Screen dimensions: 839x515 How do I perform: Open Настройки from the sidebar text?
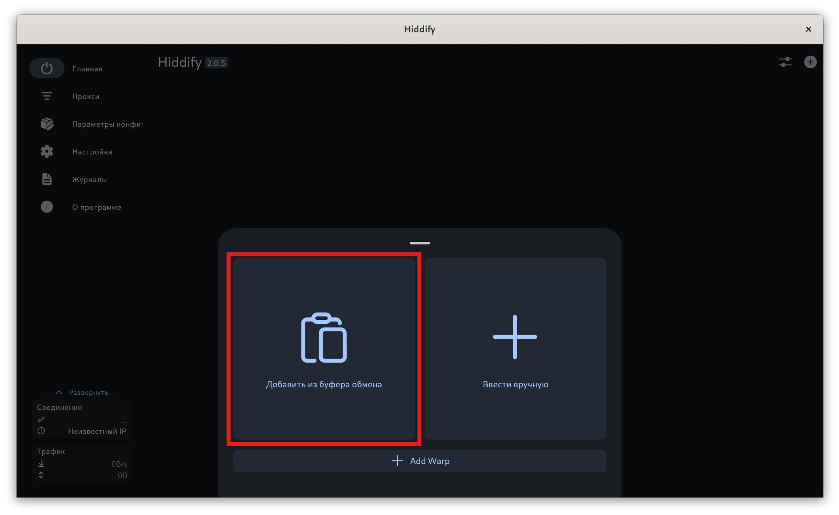click(92, 152)
